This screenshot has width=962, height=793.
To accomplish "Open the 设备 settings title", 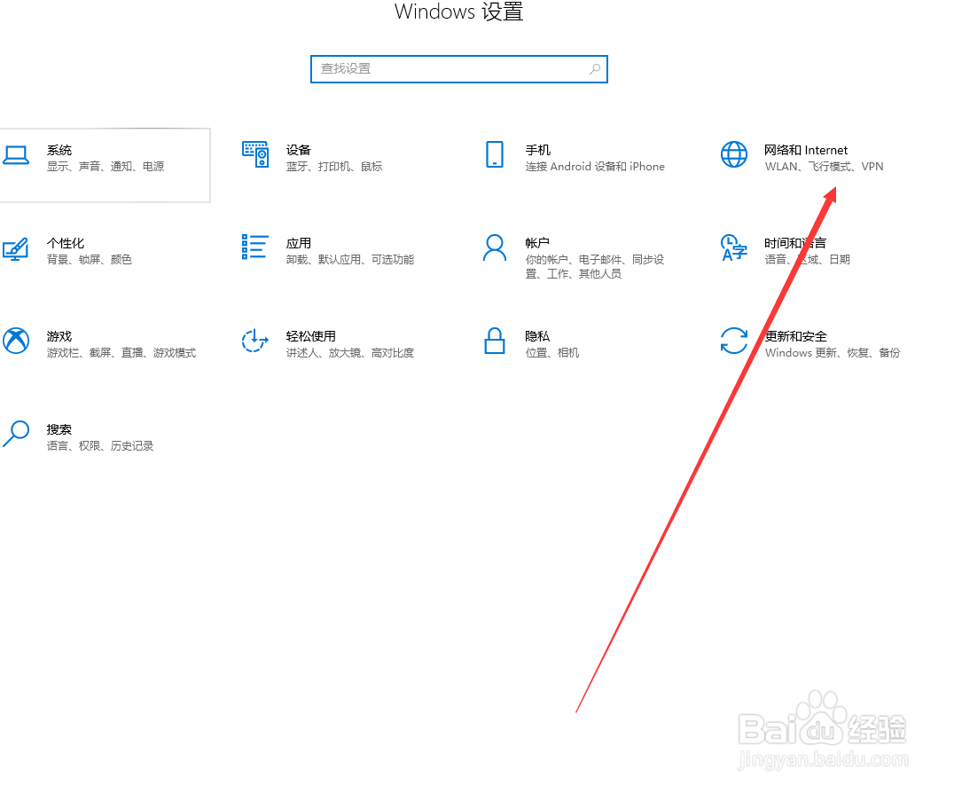I will click(298, 150).
